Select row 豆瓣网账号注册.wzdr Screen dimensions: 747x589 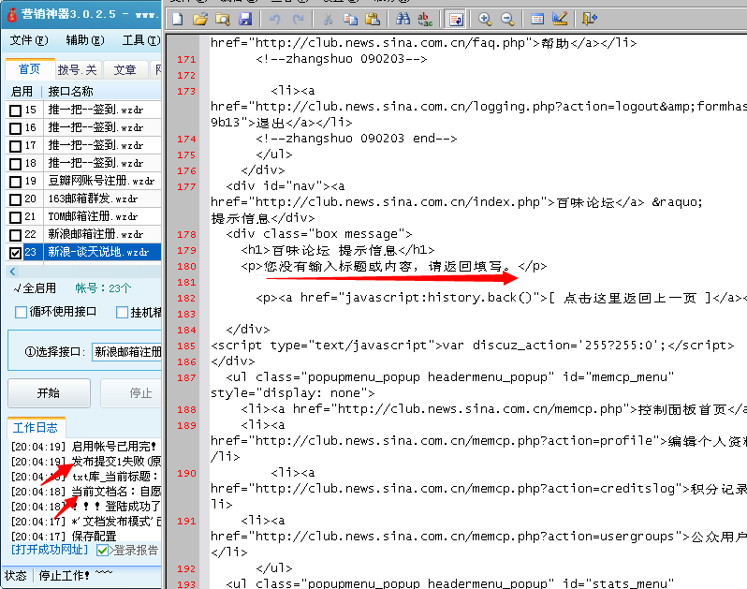(x=101, y=181)
